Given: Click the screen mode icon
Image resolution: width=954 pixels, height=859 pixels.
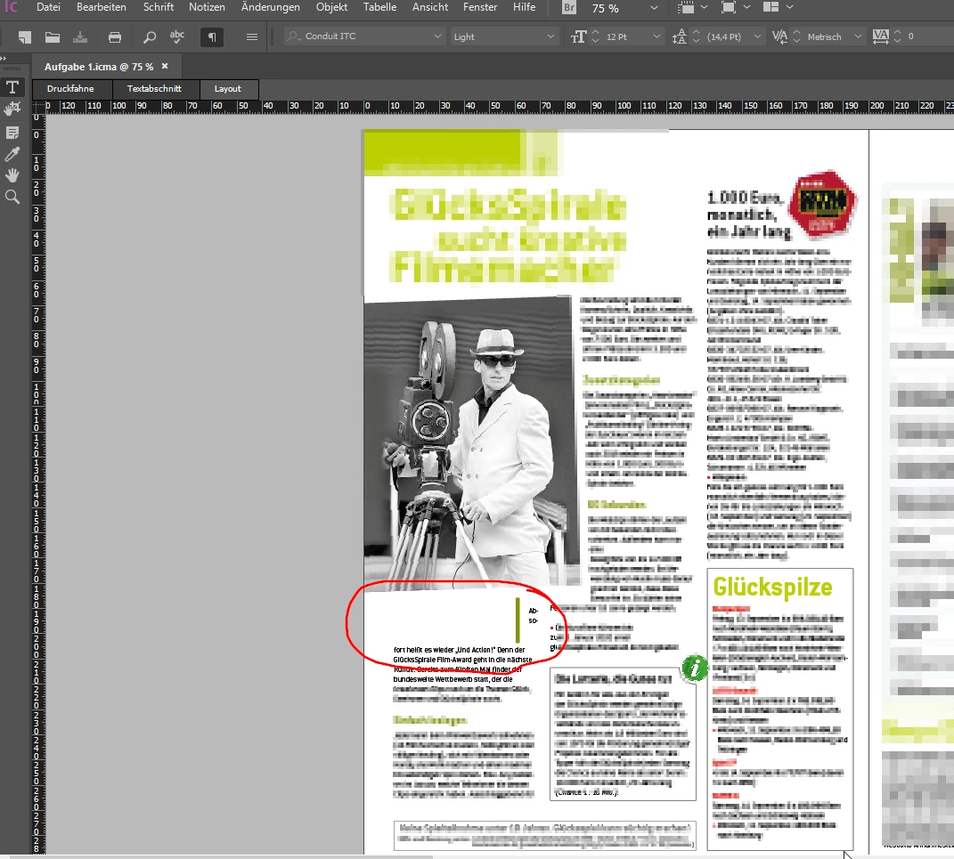Looking at the screenshot, I should coord(729,7).
